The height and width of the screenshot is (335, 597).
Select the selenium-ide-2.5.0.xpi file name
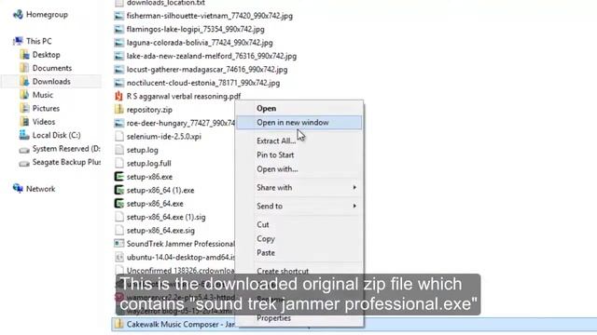pyautogui.click(x=164, y=137)
